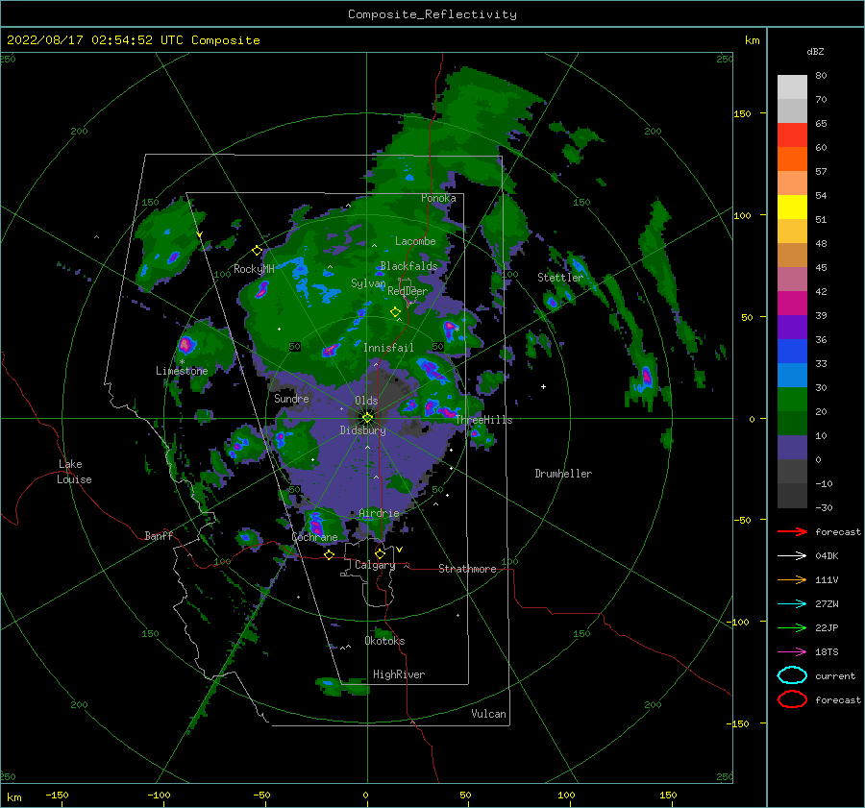
Task: Click the Sylvan label on map
Action: coord(368,283)
